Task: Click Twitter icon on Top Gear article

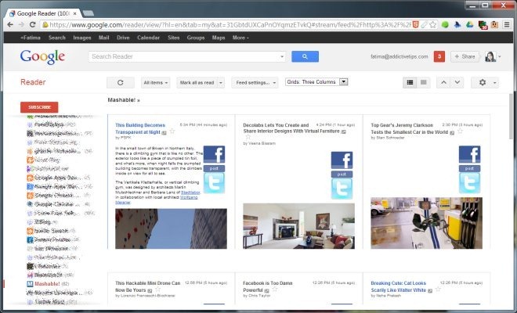Action: click(469, 183)
